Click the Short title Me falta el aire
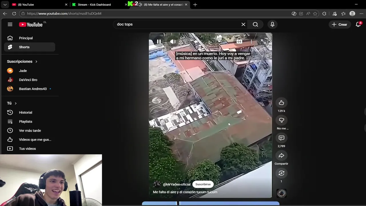The image size is (366, 206). (185, 192)
